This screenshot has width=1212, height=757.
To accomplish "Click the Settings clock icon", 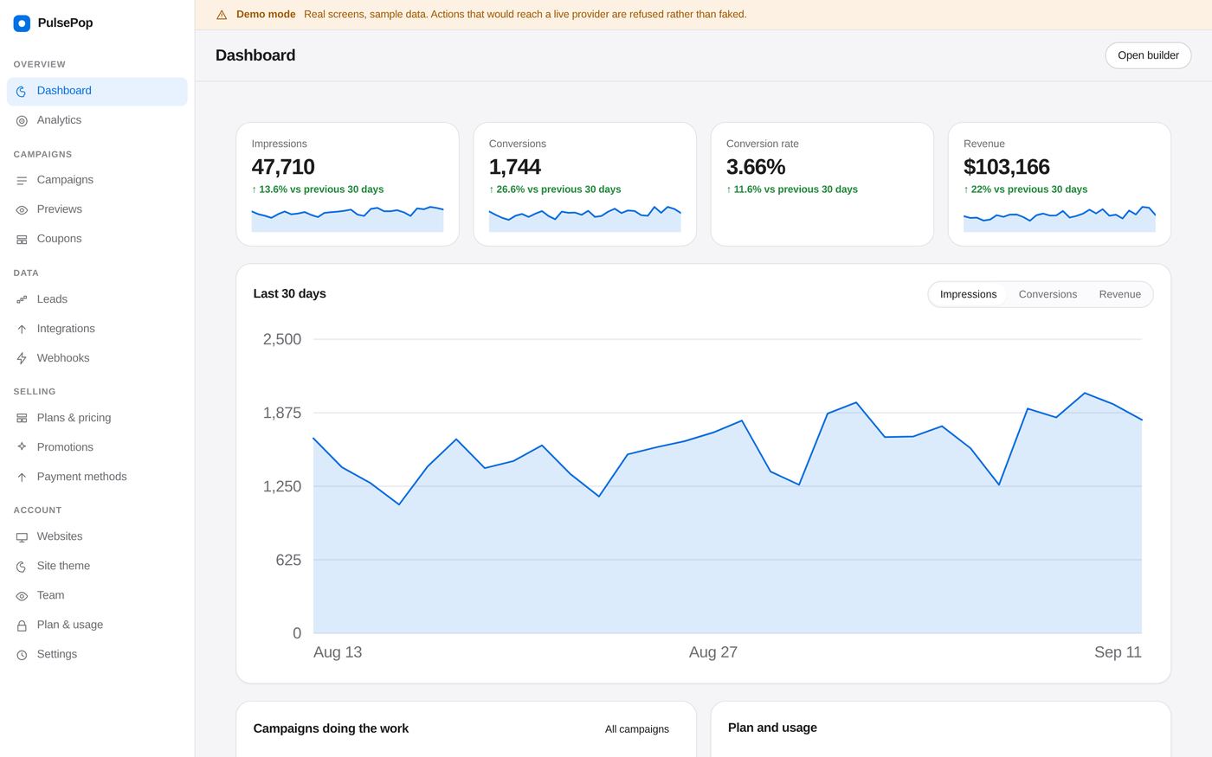I will (22, 655).
